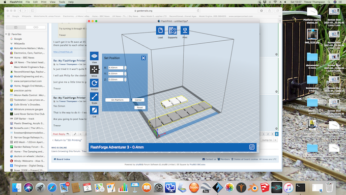Close the Set Position panel
346x195 pixels.
143,58
